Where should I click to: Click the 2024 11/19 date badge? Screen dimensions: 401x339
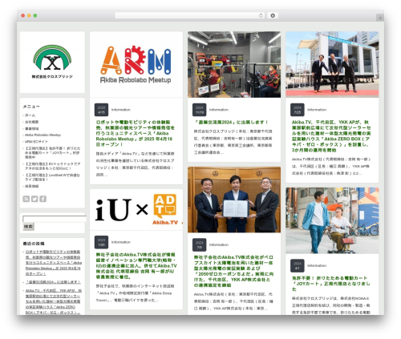pos(200,110)
